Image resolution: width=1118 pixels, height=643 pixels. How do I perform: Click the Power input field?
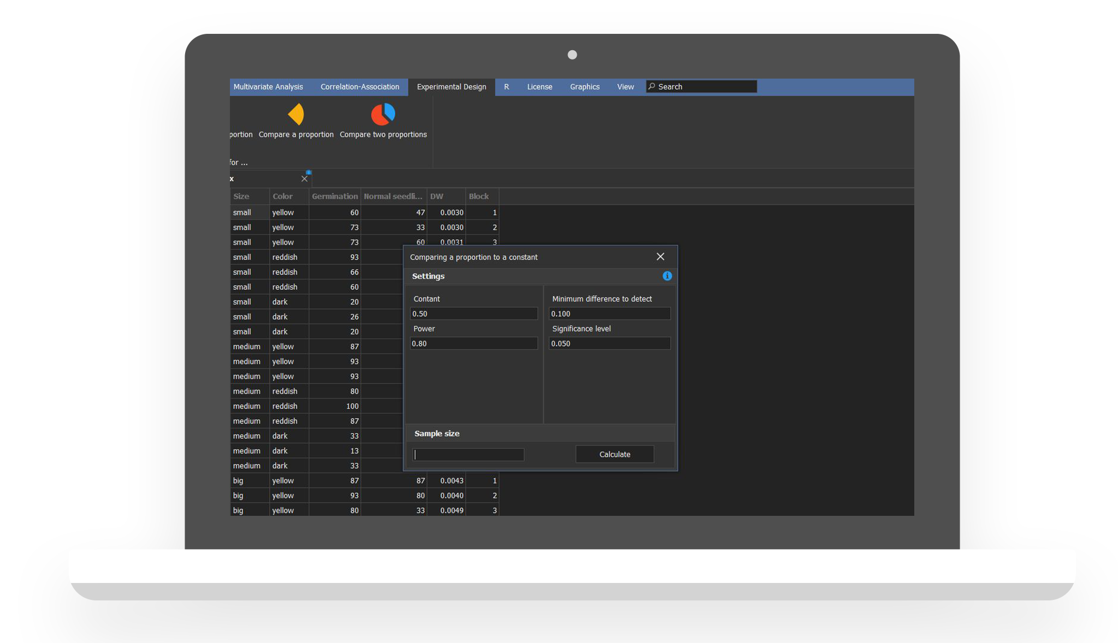coord(474,343)
